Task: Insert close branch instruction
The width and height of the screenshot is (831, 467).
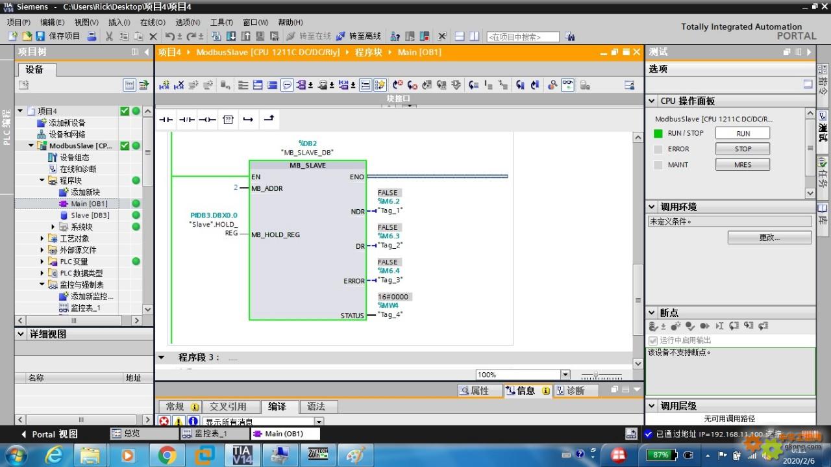Action: pos(269,120)
